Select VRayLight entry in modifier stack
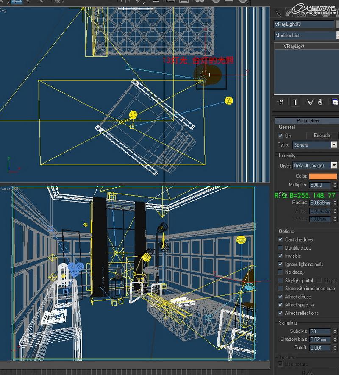Screen dimensions: 339x375 tap(294, 46)
